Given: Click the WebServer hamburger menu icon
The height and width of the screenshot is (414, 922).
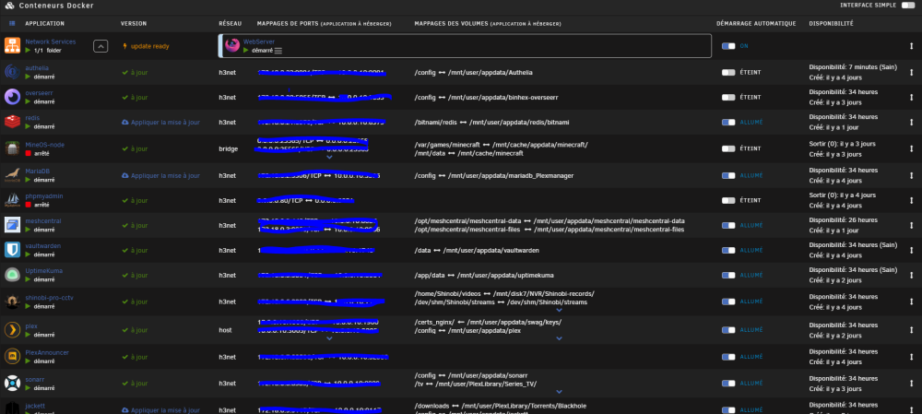Looking at the screenshot, I should 278,51.
